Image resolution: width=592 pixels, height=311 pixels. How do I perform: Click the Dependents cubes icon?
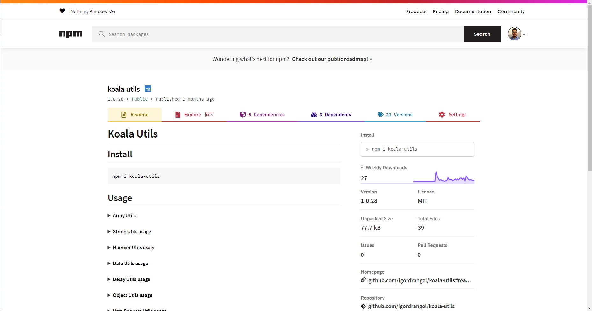pyautogui.click(x=314, y=115)
